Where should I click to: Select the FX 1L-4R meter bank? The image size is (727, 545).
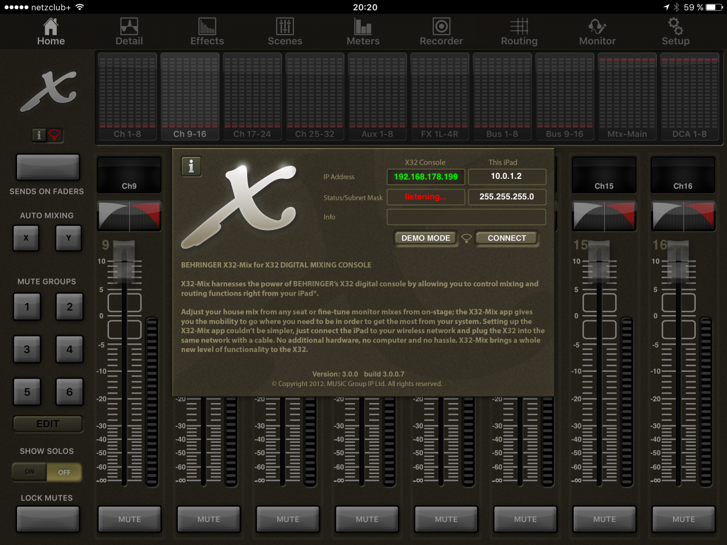[440, 97]
